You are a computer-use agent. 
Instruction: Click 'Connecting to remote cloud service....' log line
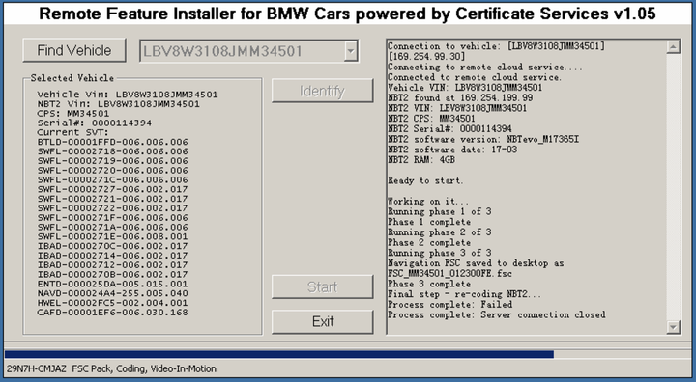point(484,67)
